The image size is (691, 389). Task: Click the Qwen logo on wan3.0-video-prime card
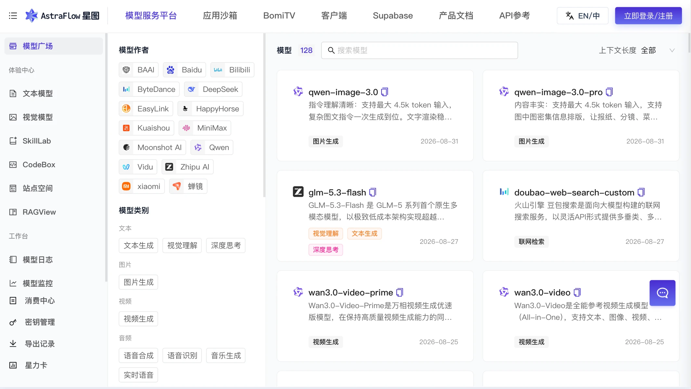(x=298, y=292)
